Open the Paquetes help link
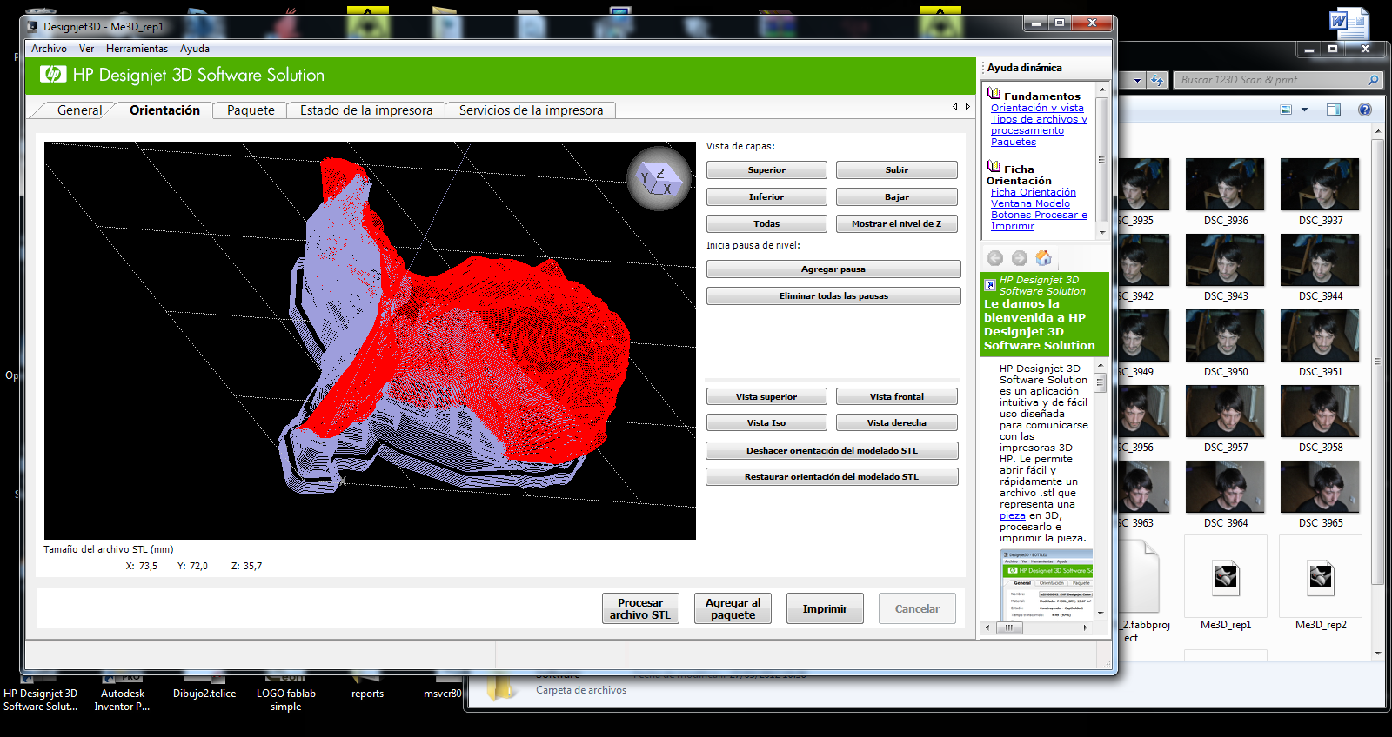 [x=1014, y=142]
